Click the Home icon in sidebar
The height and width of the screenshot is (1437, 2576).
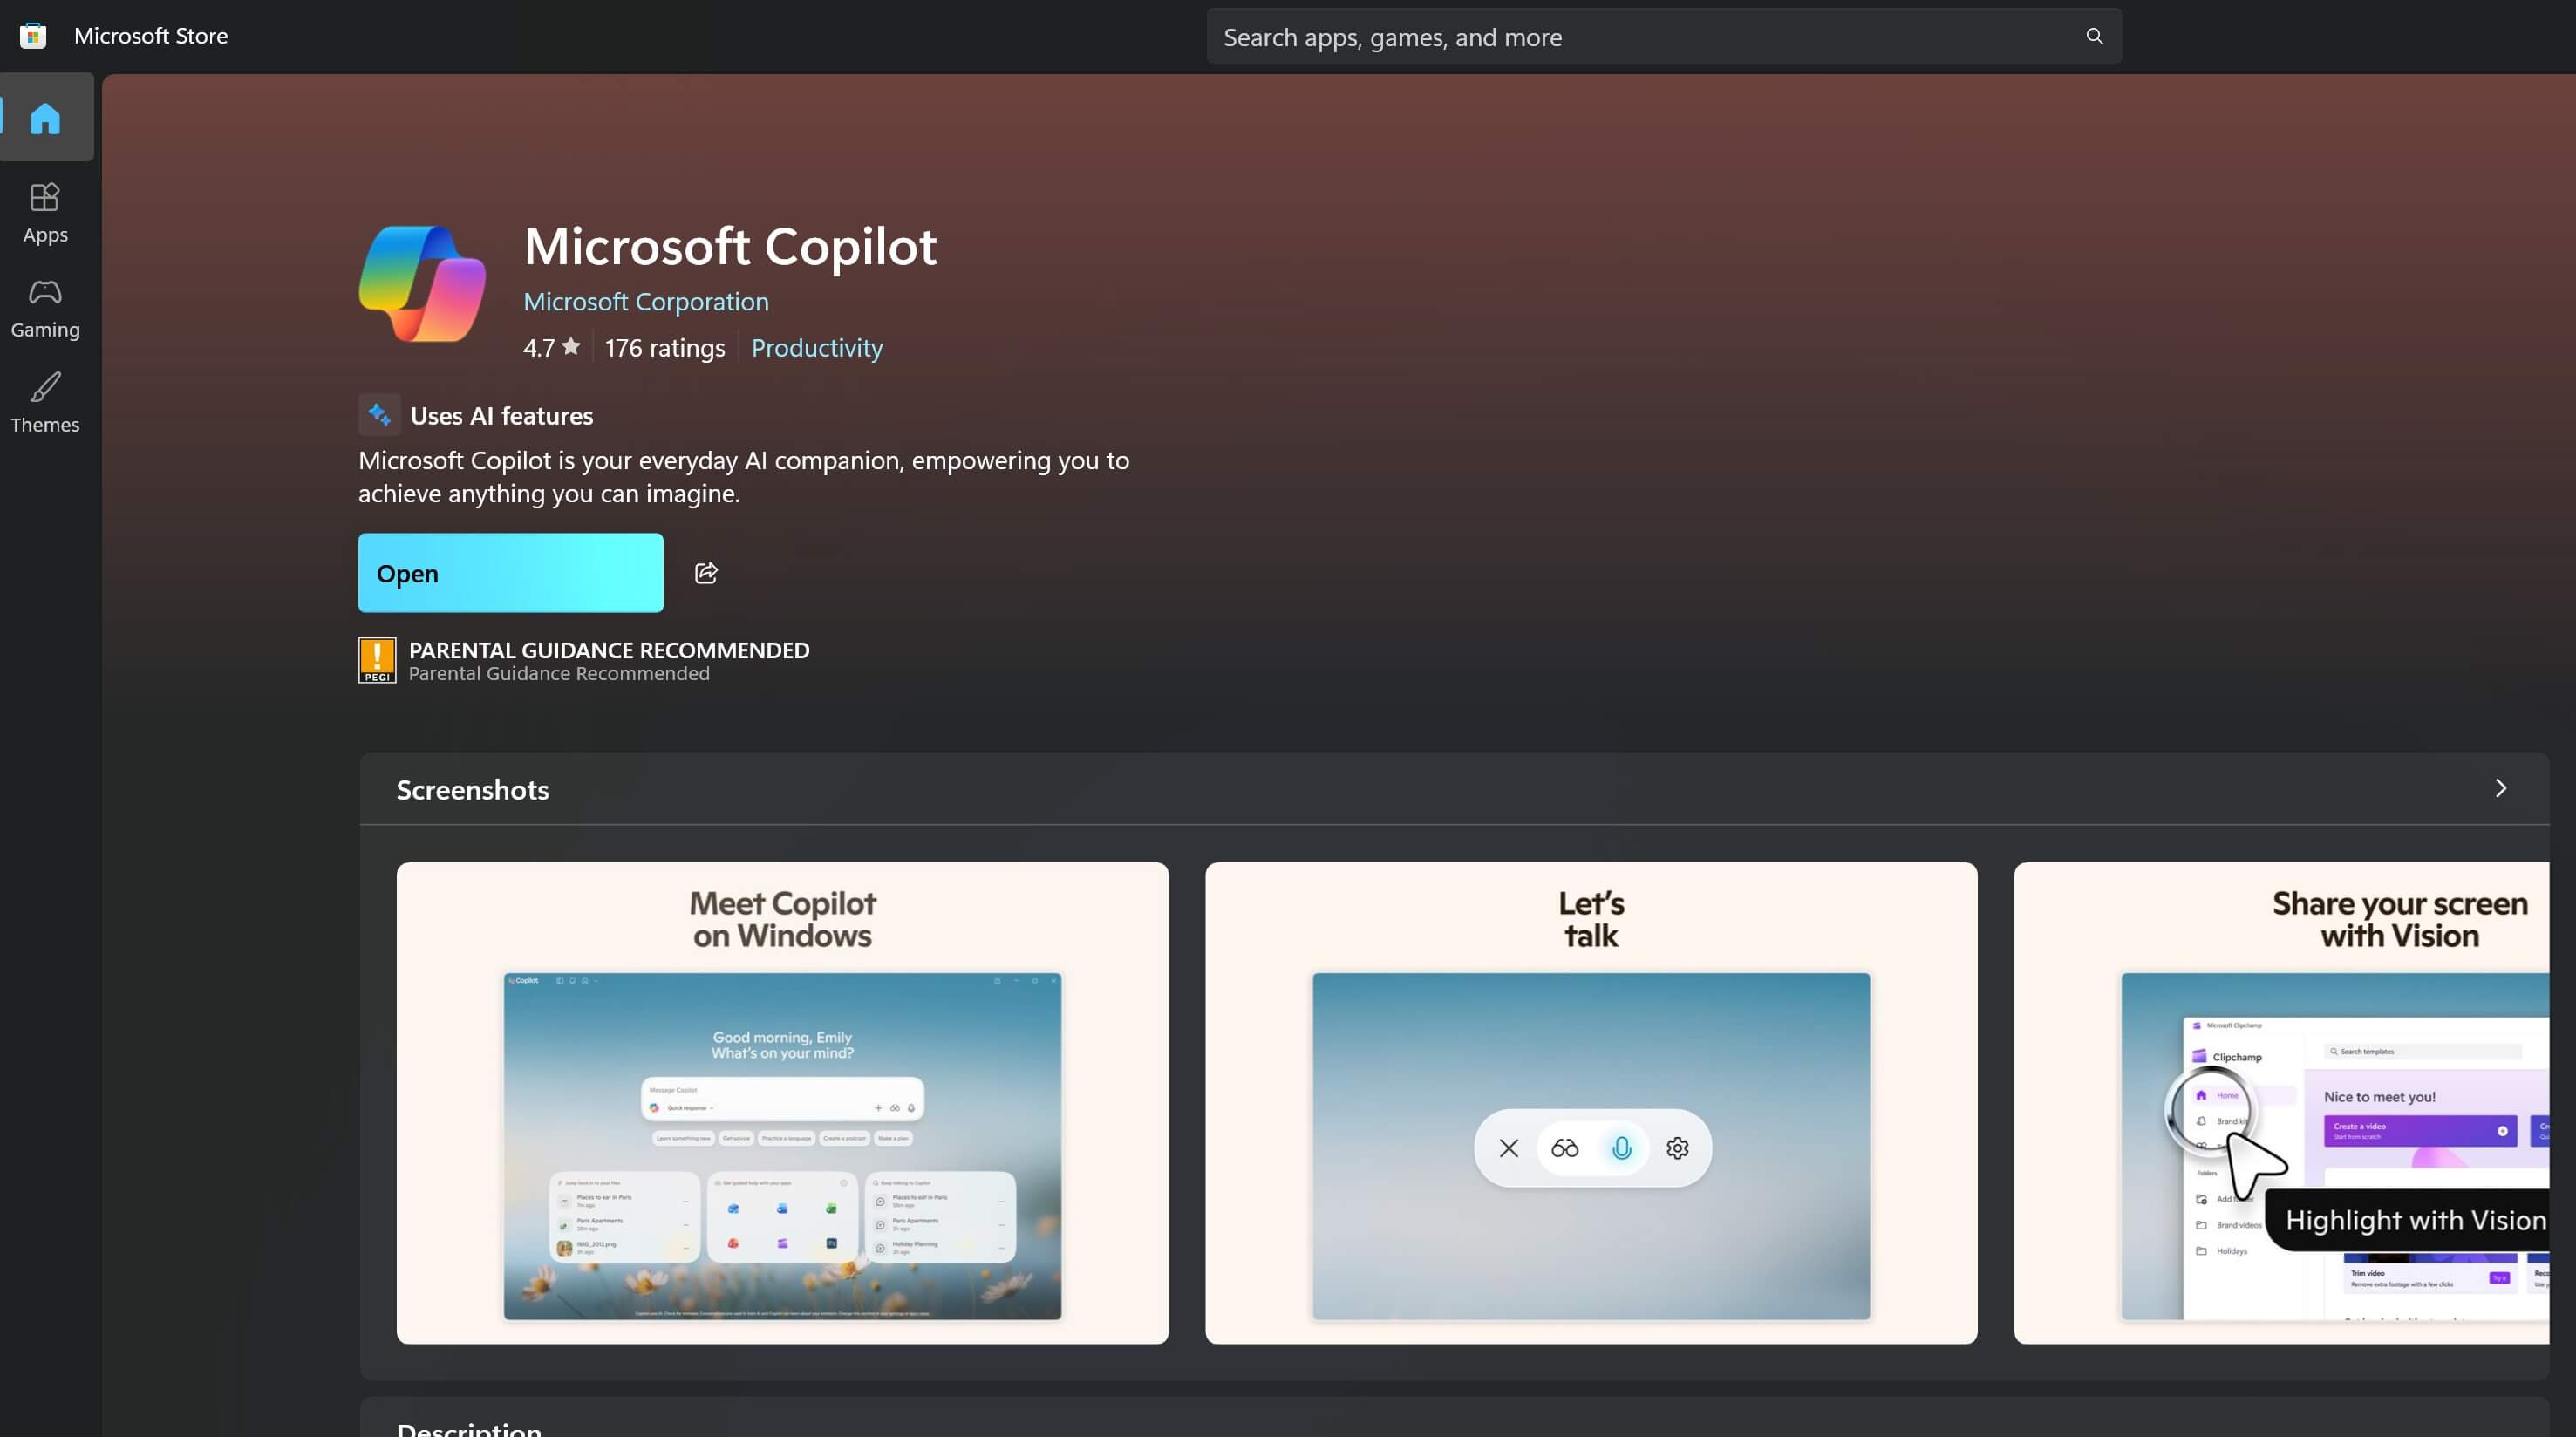pyautogui.click(x=45, y=118)
